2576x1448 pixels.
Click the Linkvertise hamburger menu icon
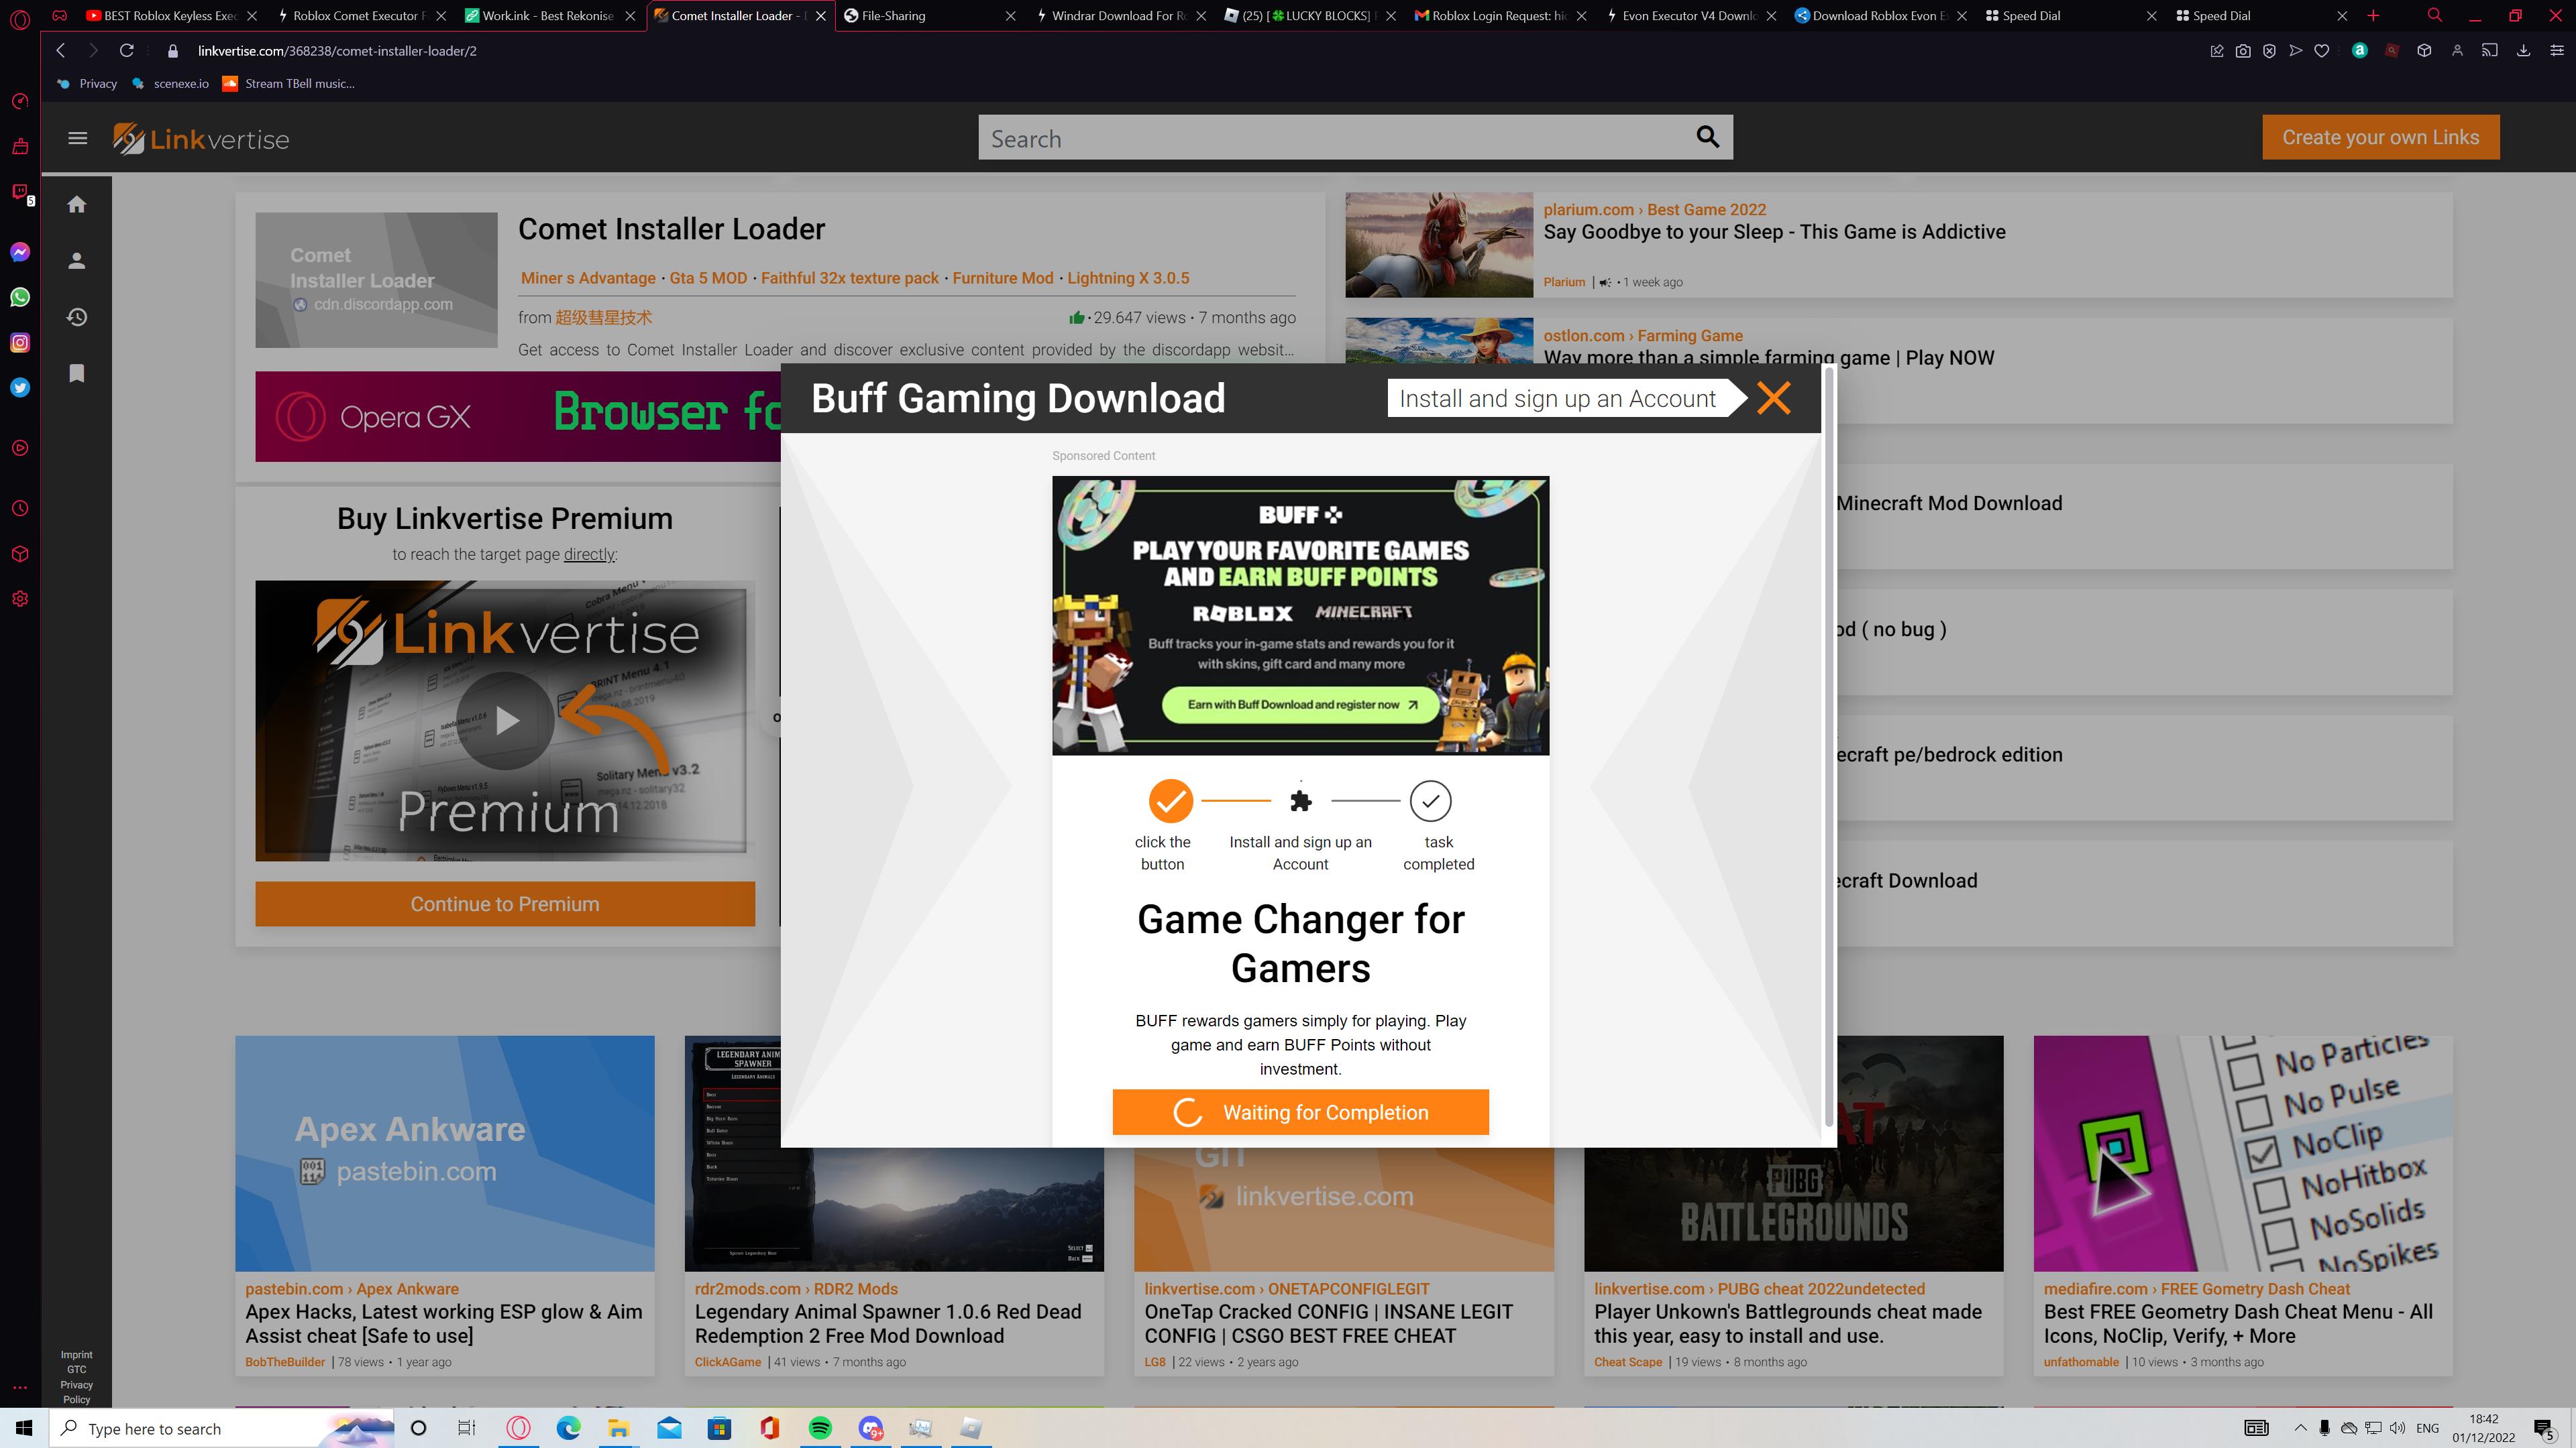coord(77,139)
